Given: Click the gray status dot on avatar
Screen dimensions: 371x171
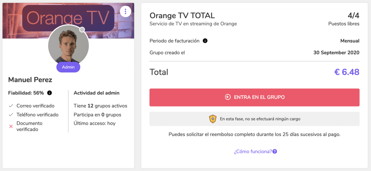Looking at the screenshot, I should tap(82, 30).
